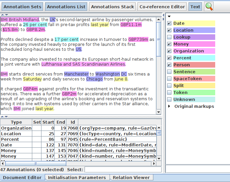Uncheck the Organization annotation checkbox
This screenshot has height=182, width=230.
tap(169, 51)
